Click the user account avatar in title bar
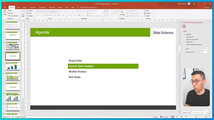This screenshot has height=120, width=214. point(189,4)
